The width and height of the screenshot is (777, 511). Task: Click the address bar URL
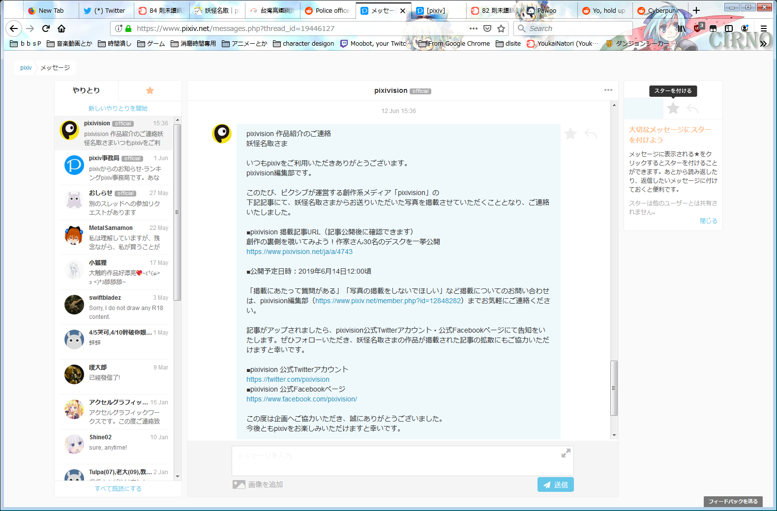coord(236,28)
